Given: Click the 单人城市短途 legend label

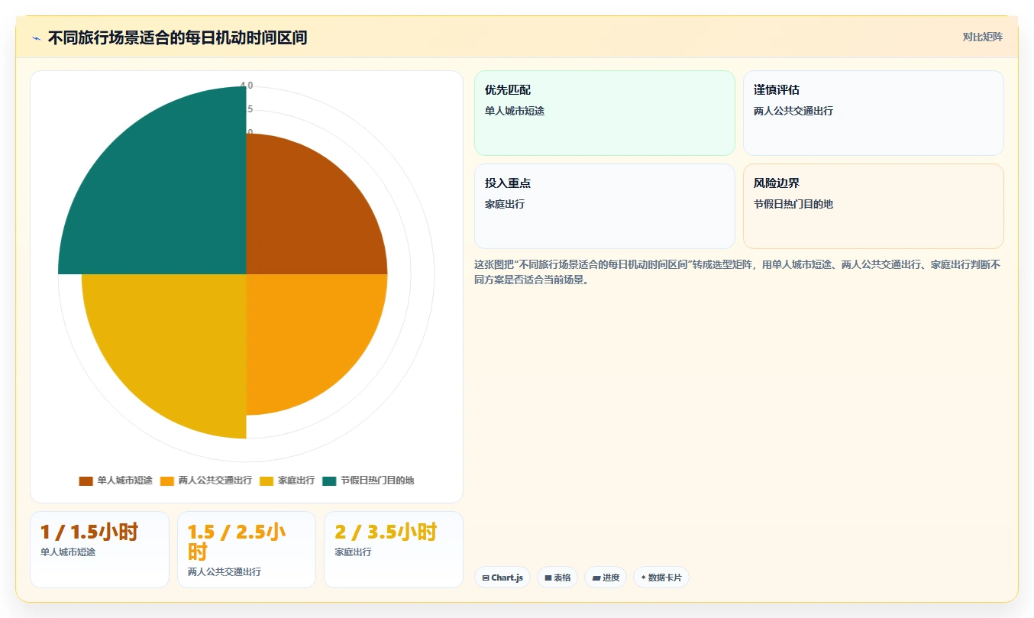Looking at the screenshot, I should click(x=124, y=480).
